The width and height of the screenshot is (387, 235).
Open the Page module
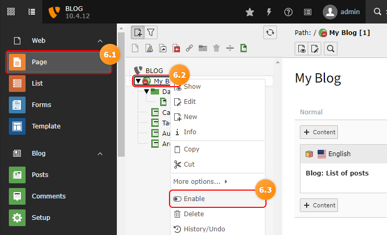coord(58,62)
